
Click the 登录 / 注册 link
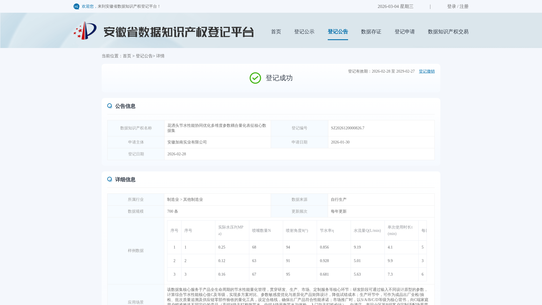click(458, 6)
